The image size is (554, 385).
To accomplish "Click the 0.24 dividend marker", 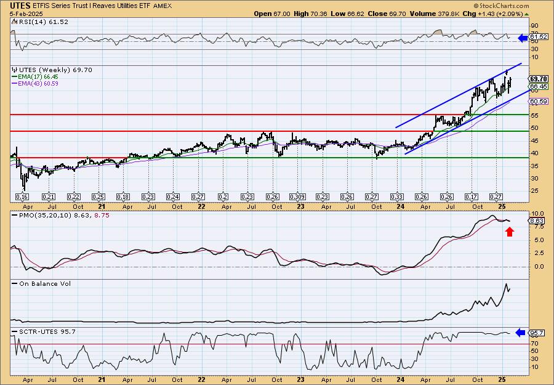I will click(173, 197).
